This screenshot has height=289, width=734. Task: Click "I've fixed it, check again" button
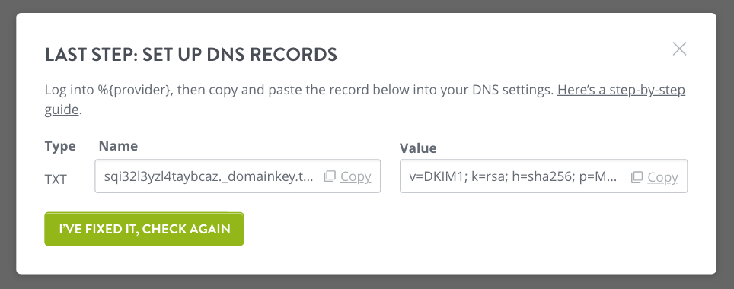click(x=144, y=229)
